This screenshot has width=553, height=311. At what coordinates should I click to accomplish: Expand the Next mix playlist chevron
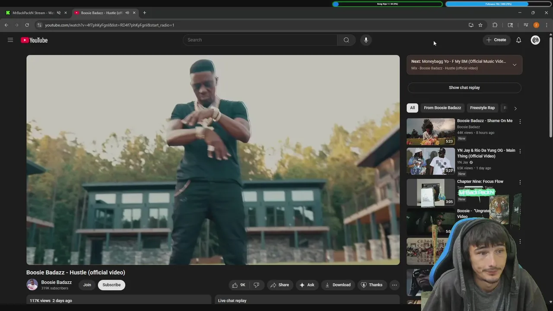point(514,65)
